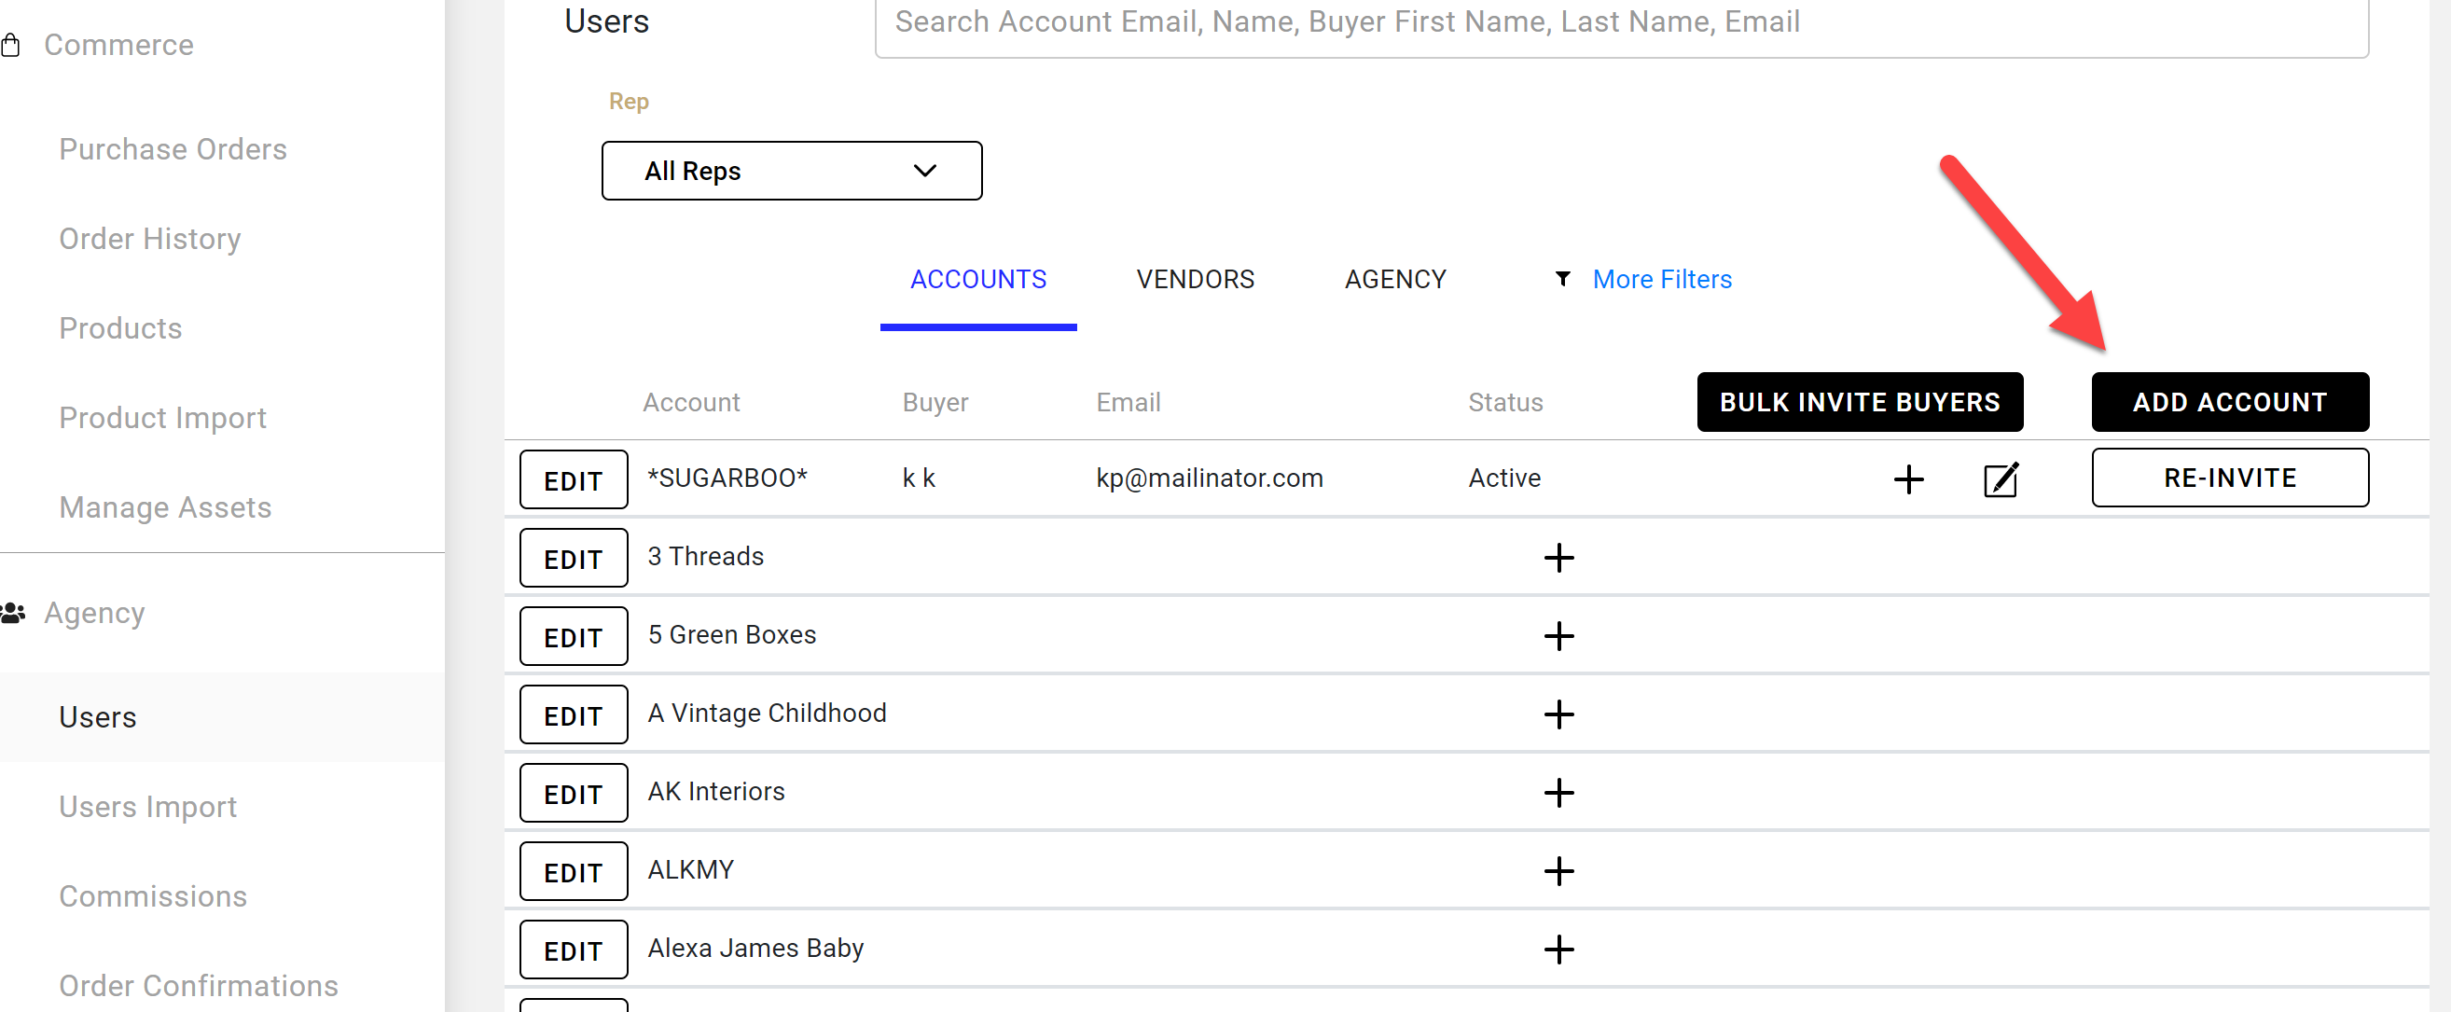Switch to the Agency tab
Viewport: 2451px width, 1012px height.
pos(1395,280)
